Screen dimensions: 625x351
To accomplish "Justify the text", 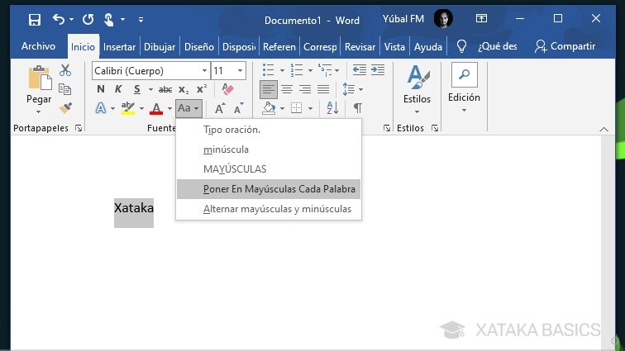I will (323, 89).
